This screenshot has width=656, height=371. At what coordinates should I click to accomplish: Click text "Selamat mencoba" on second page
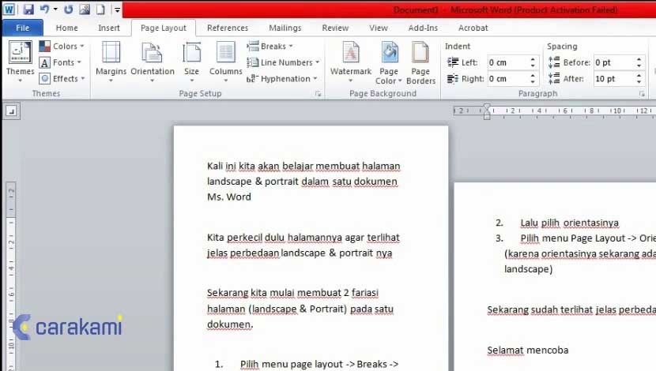pos(527,350)
